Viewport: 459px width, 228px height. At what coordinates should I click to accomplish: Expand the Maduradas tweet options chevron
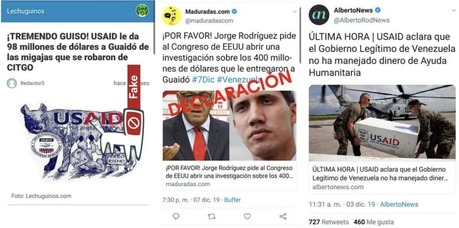pyautogui.click(x=294, y=12)
